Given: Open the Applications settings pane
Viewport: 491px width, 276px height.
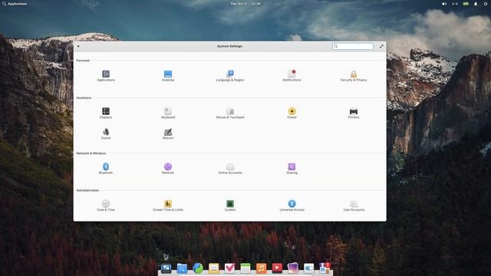Looking at the screenshot, I should click(x=106, y=76).
